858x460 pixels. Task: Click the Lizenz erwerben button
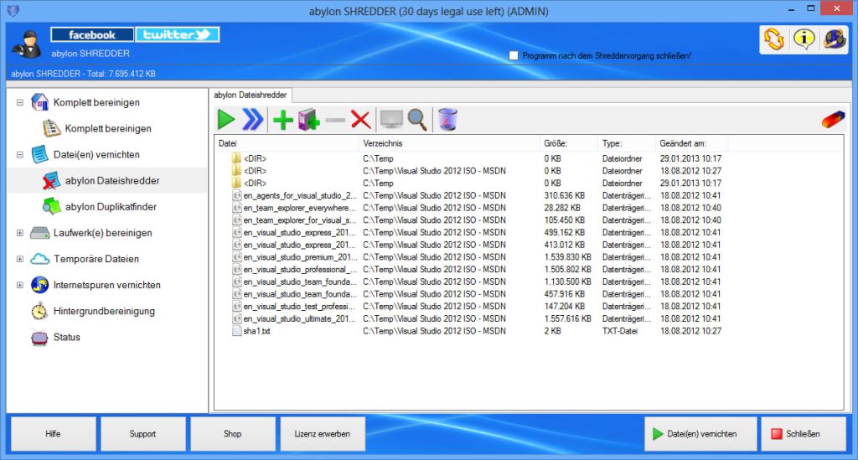[323, 434]
